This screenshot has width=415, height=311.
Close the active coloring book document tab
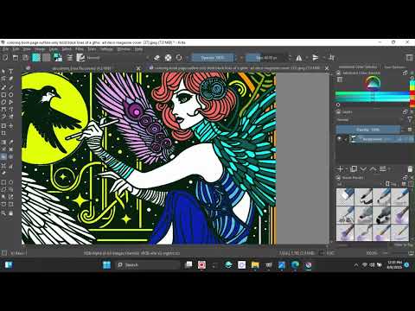click(x=327, y=68)
